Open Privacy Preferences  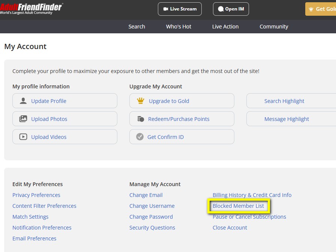(x=36, y=195)
